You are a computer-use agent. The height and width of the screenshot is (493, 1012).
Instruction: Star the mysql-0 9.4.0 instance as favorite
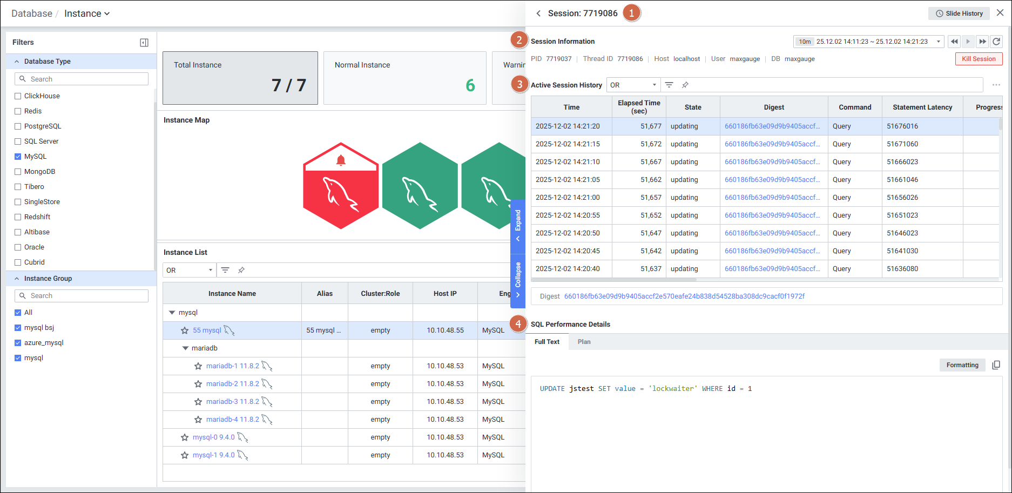pyautogui.click(x=185, y=437)
